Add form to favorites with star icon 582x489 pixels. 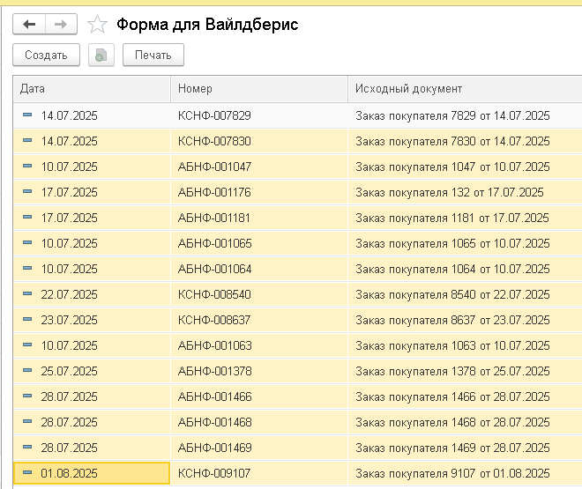(x=97, y=25)
